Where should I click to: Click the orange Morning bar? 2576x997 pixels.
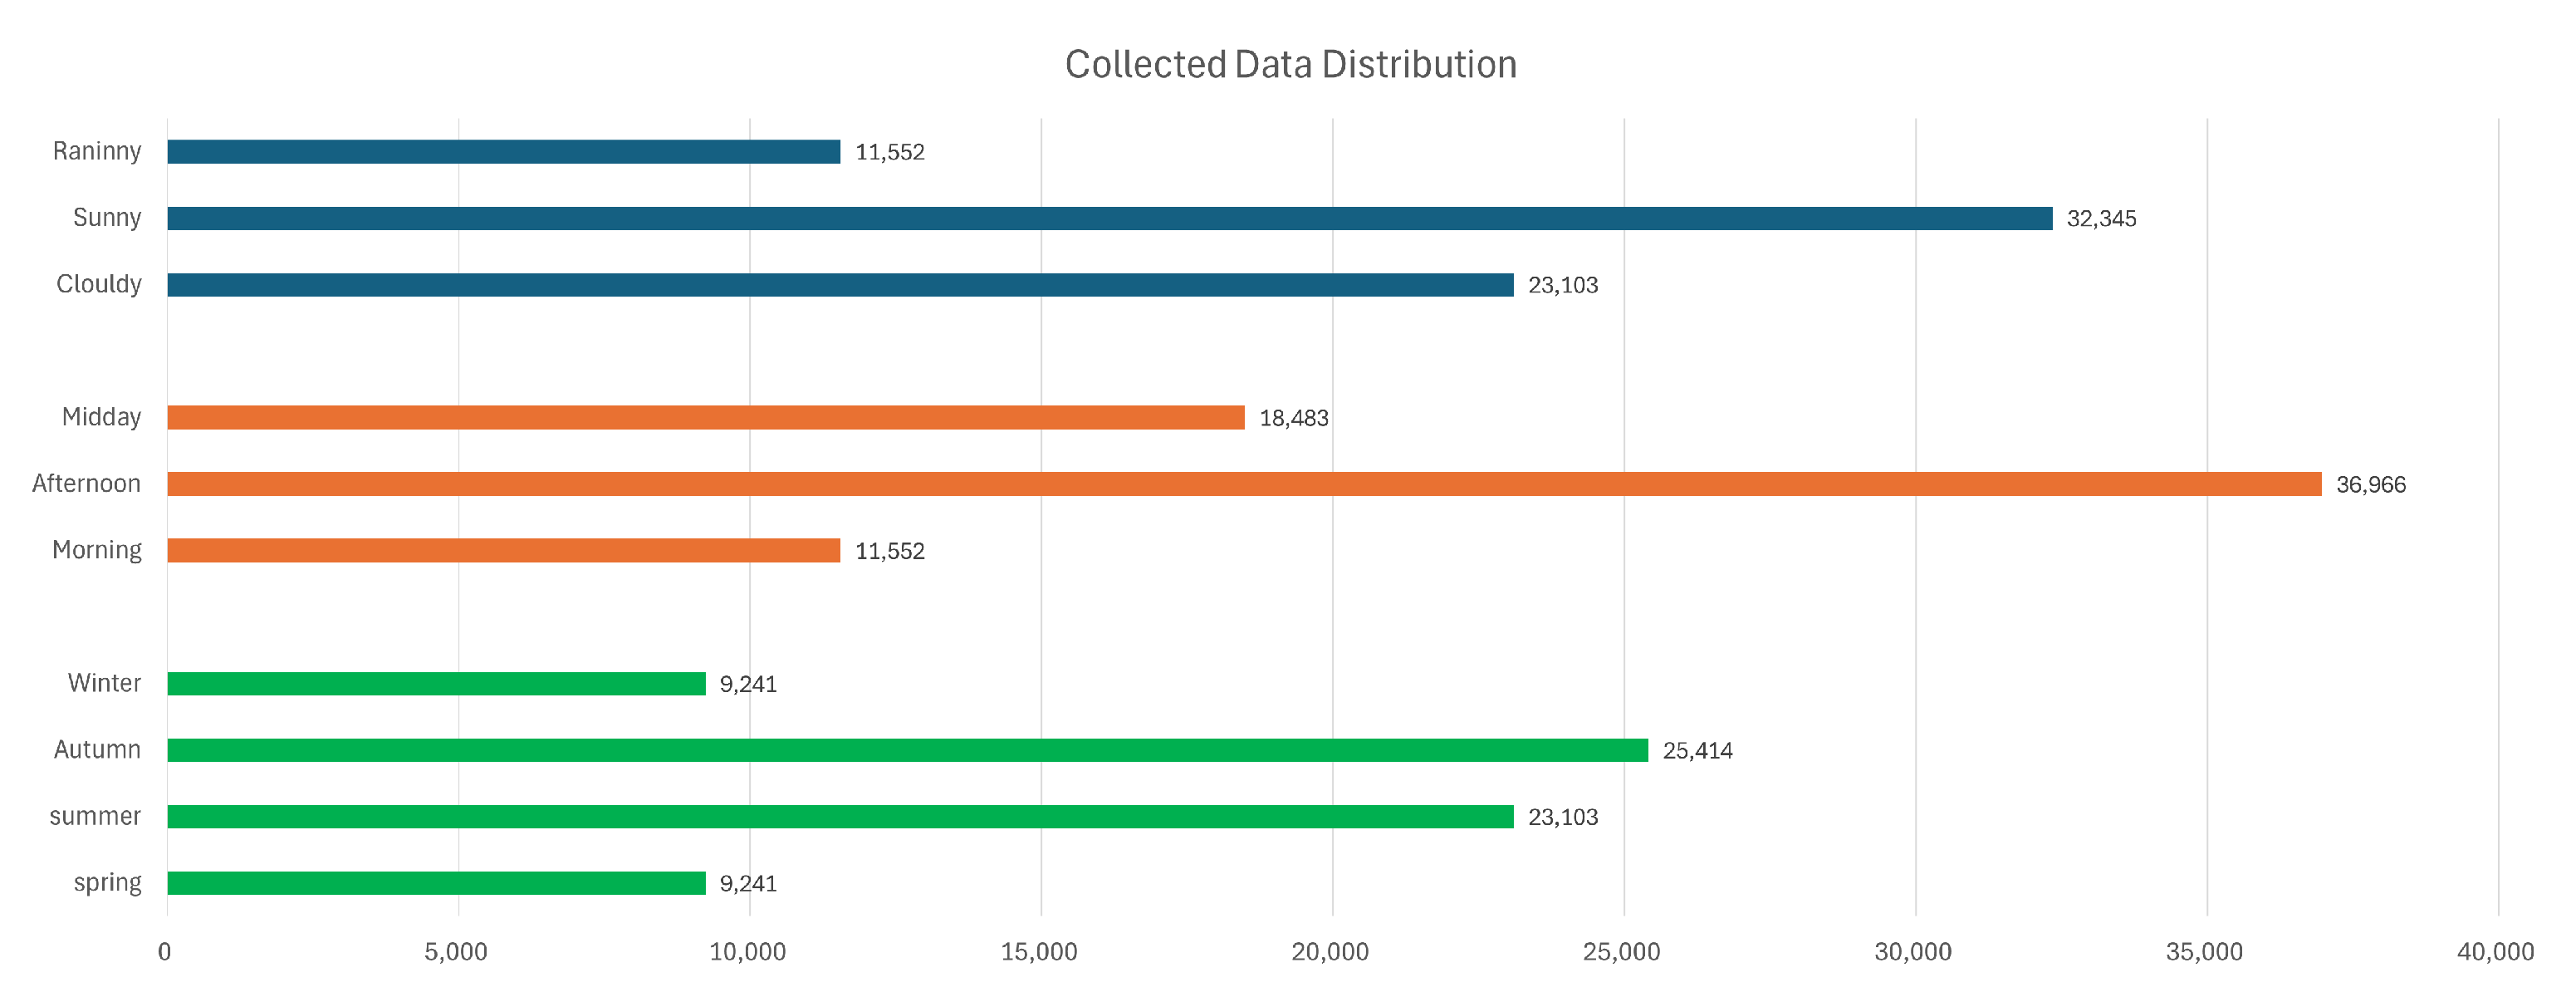coord(503,551)
